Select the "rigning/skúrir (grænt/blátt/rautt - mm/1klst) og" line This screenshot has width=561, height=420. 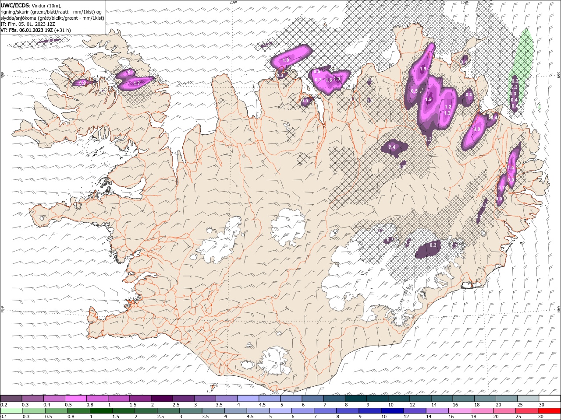51,11
